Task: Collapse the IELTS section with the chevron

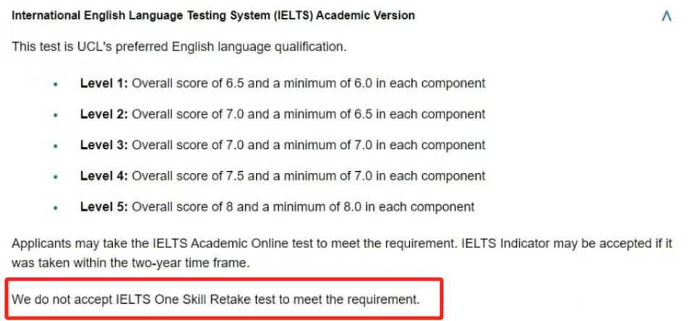Action: [x=666, y=17]
